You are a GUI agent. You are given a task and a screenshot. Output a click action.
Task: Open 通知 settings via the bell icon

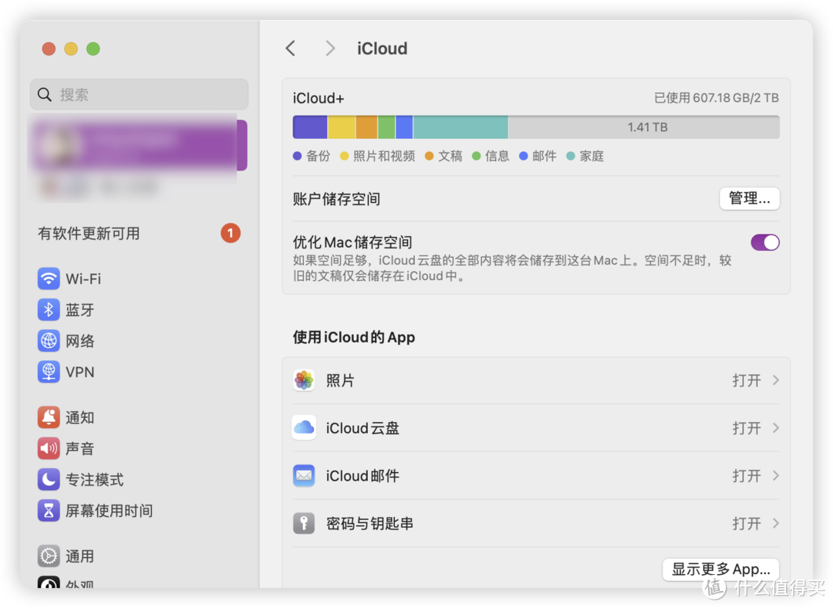click(x=49, y=417)
